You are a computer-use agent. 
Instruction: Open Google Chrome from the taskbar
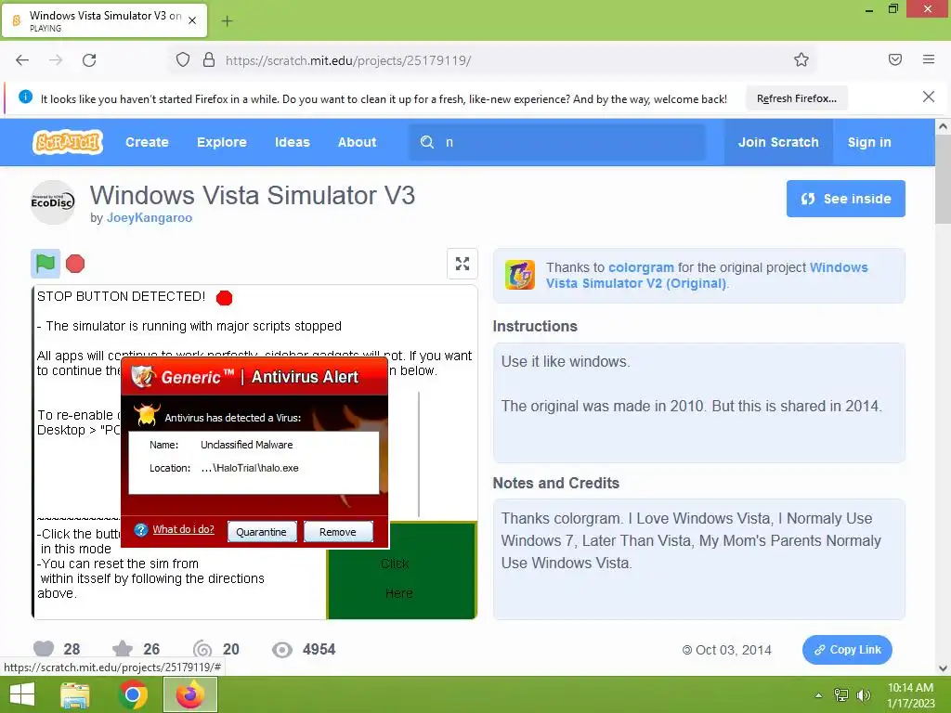pyautogui.click(x=133, y=694)
